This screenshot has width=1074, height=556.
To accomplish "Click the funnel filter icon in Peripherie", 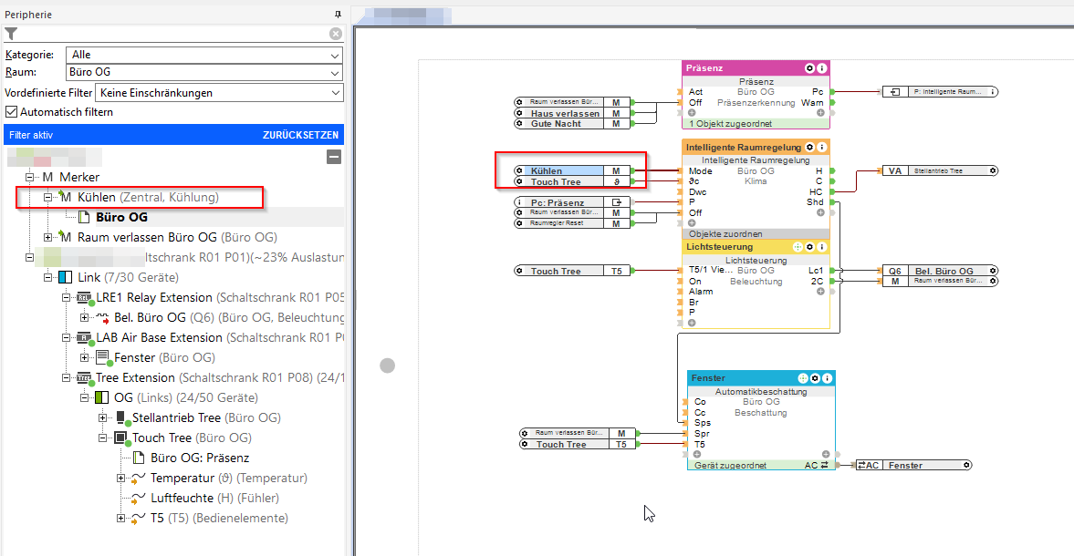I will tap(11, 34).
